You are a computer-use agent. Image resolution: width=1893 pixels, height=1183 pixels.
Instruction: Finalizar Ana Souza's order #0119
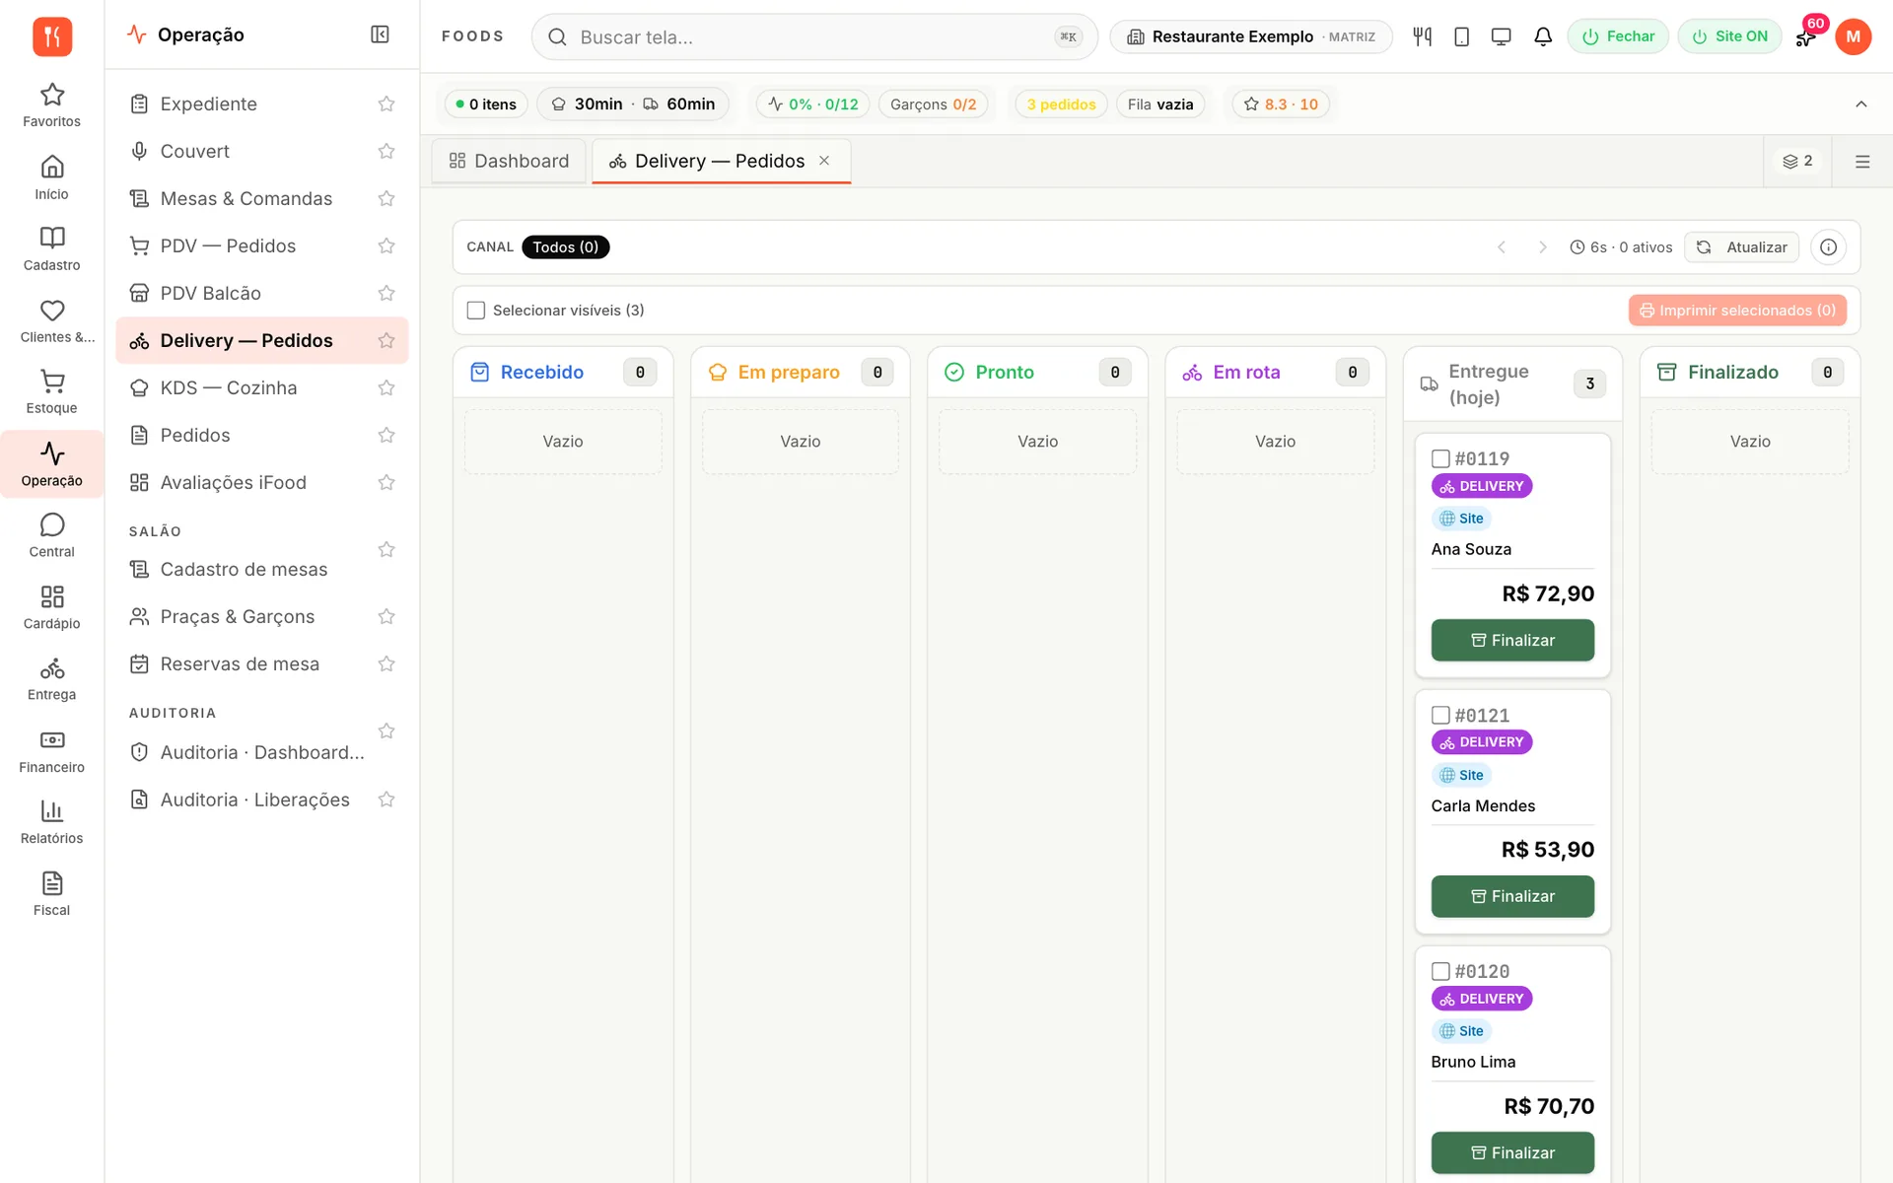[x=1512, y=640]
